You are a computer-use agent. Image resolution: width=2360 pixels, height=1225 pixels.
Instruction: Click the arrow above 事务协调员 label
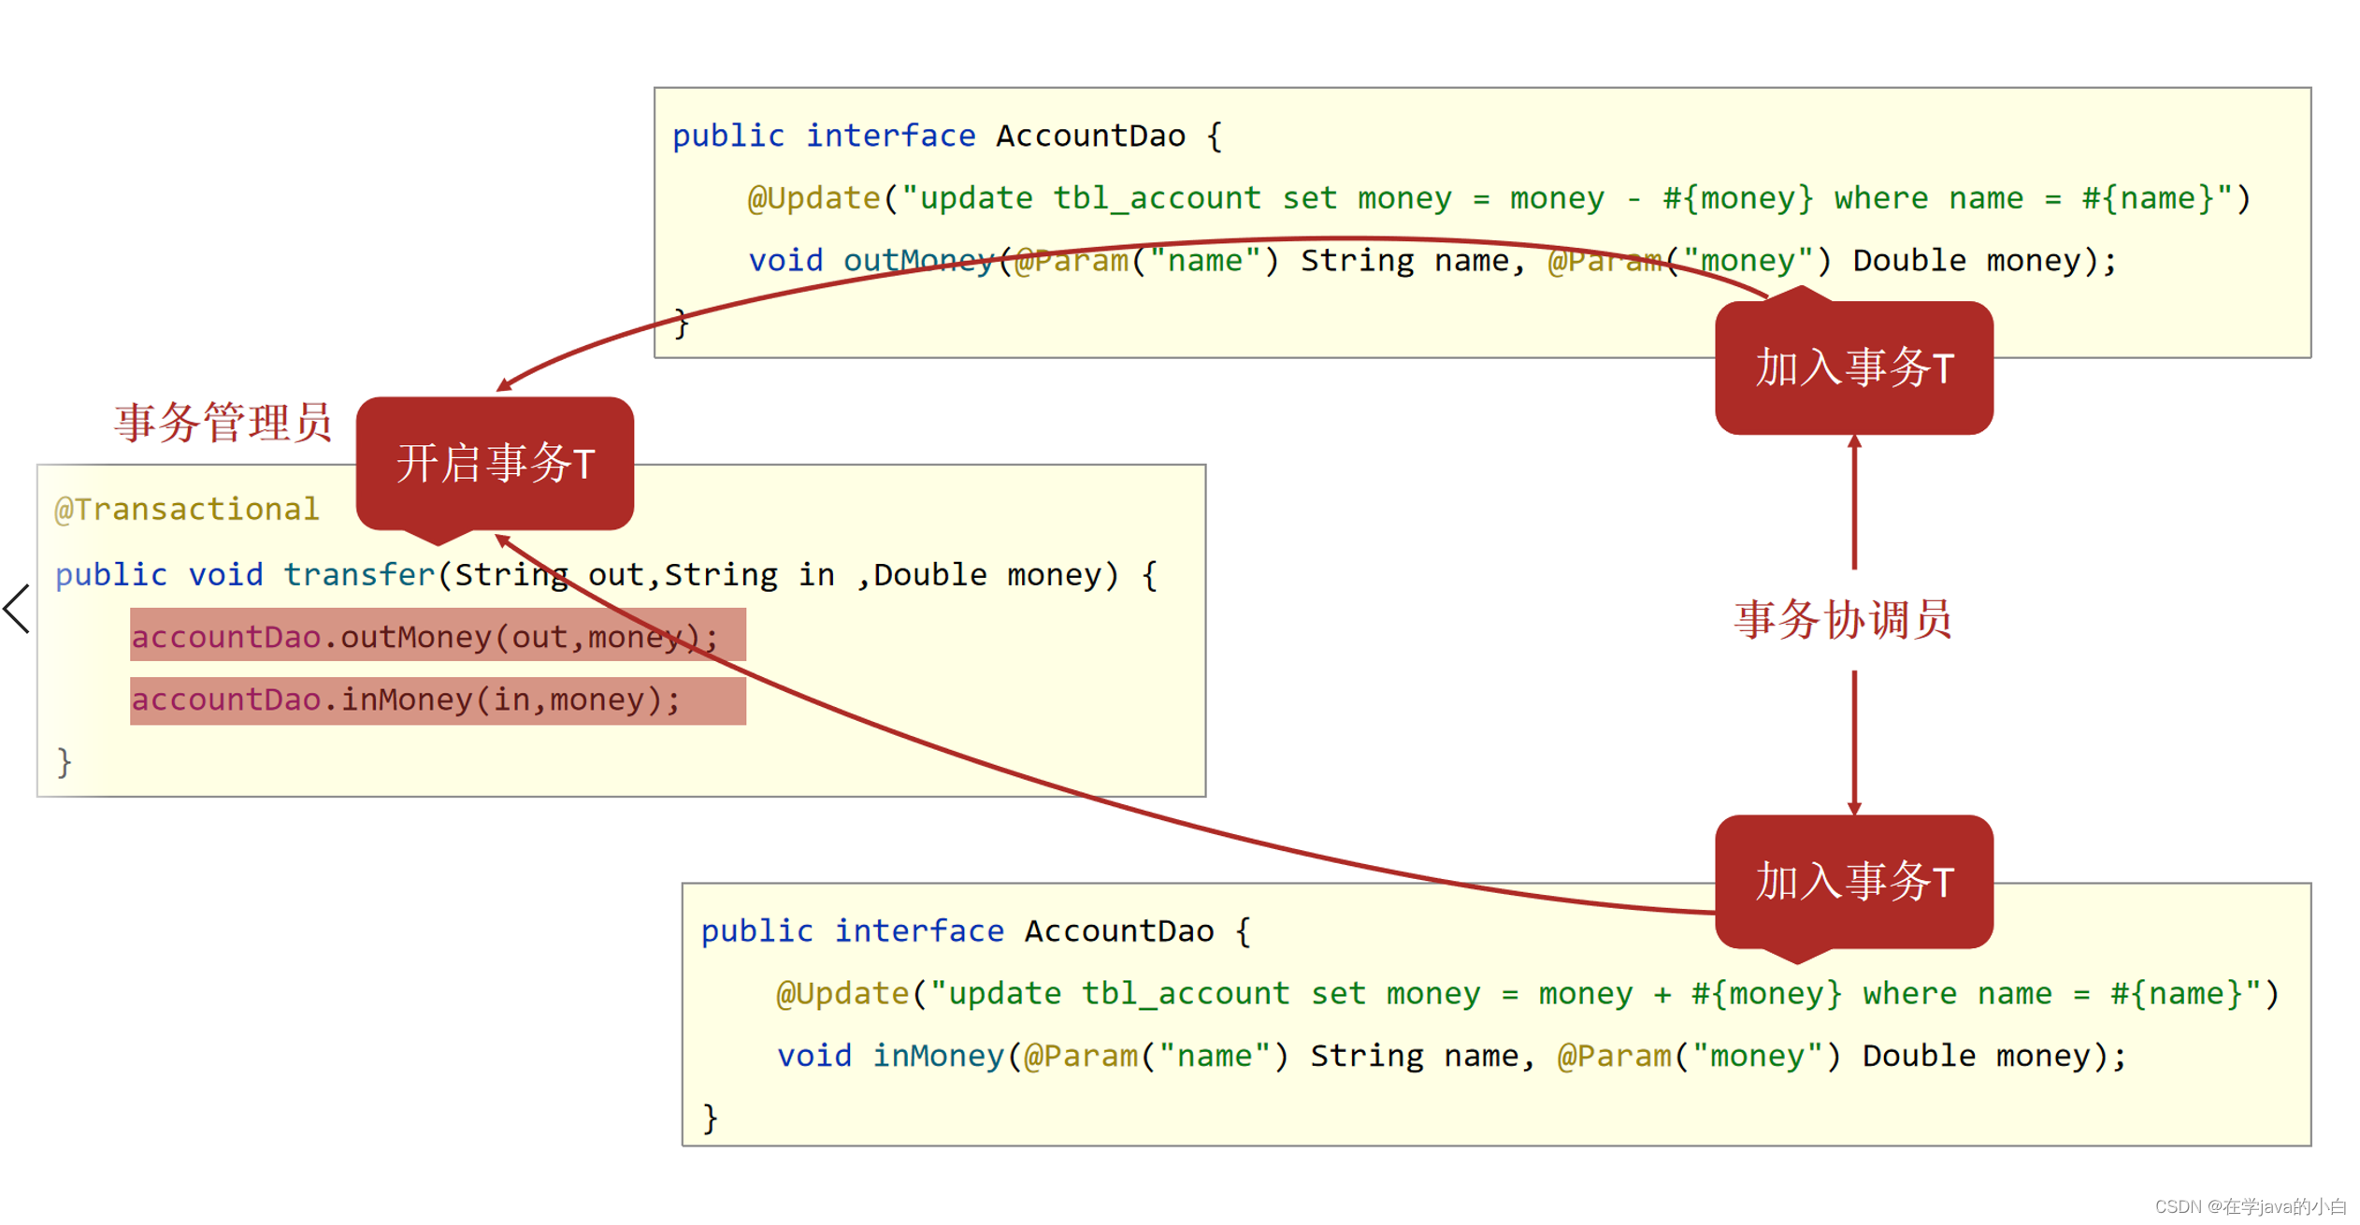pyautogui.click(x=1853, y=503)
